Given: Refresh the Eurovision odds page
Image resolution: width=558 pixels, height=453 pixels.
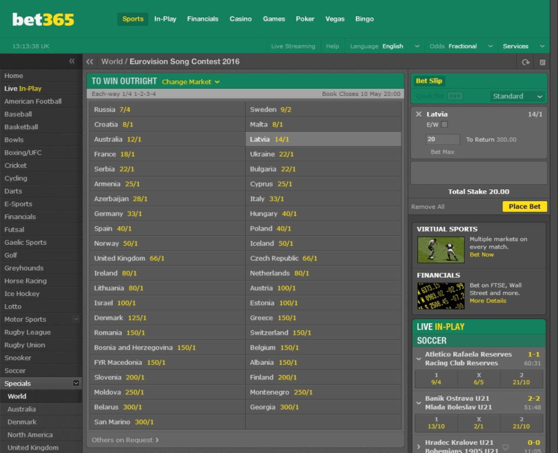Looking at the screenshot, I should point(526,62).
